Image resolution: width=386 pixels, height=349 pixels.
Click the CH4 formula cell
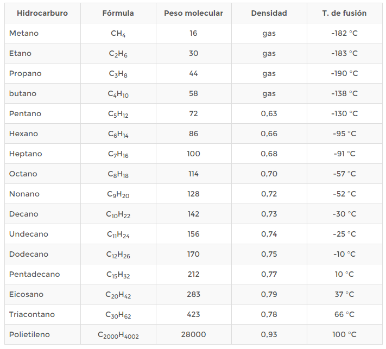pyautogui.click(x=118, y=34)
